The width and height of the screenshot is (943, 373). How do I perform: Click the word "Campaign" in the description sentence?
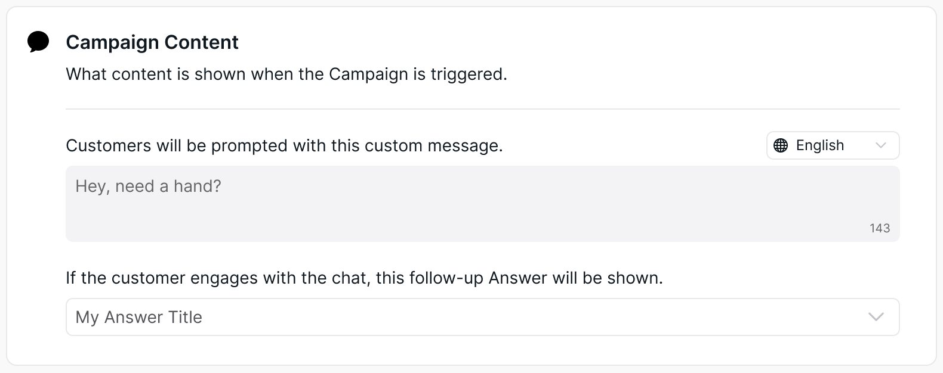point(368,74)
